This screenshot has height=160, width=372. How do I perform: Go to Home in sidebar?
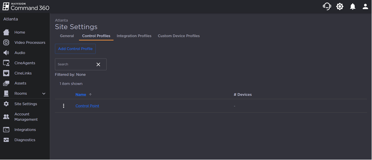pos(20,32)
